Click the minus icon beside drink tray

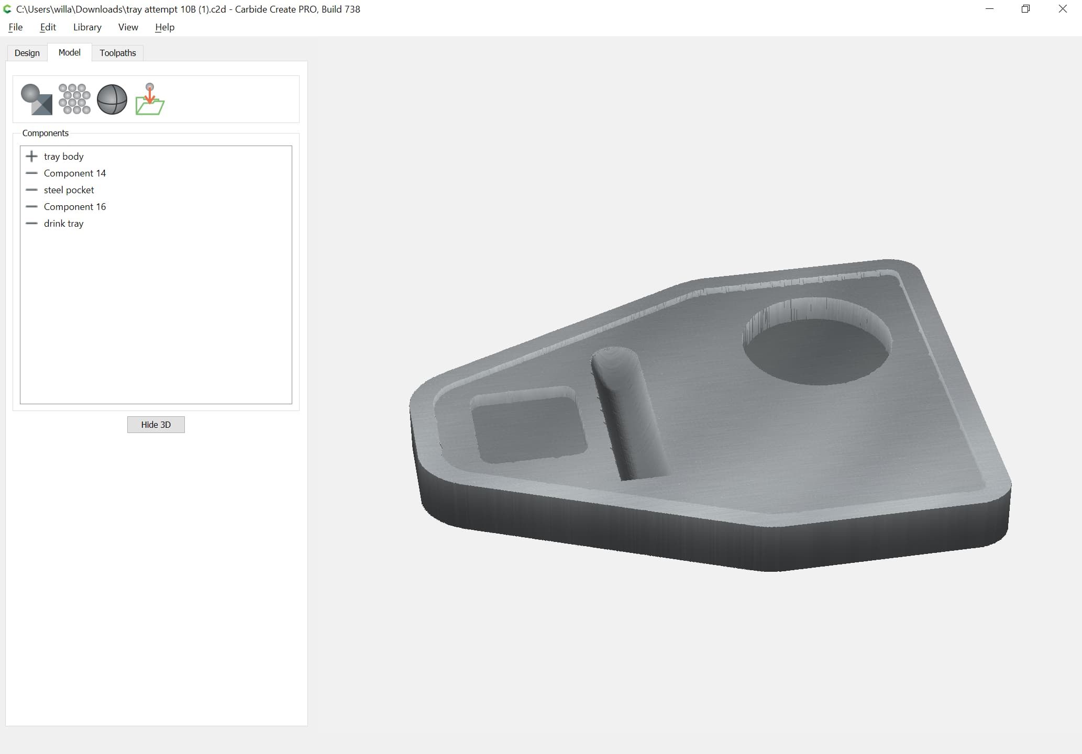[32, 223]
